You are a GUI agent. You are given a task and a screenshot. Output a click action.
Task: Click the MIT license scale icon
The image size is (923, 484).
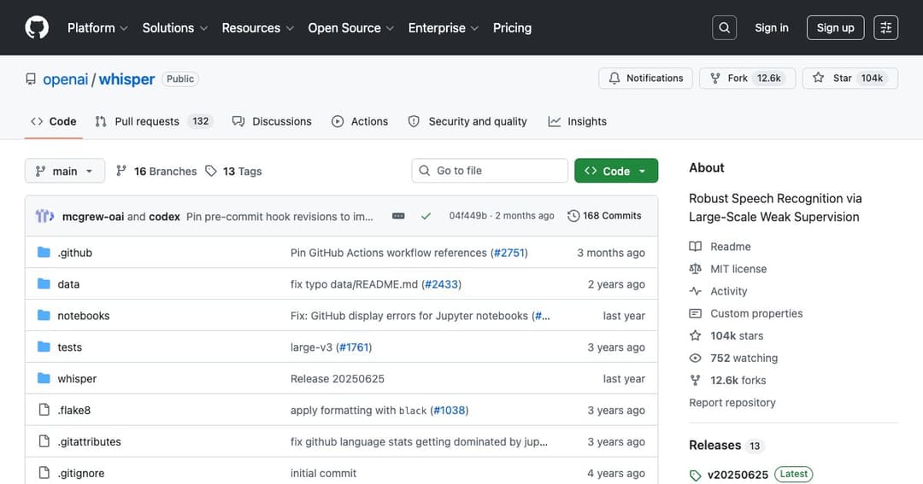point(695,269)
